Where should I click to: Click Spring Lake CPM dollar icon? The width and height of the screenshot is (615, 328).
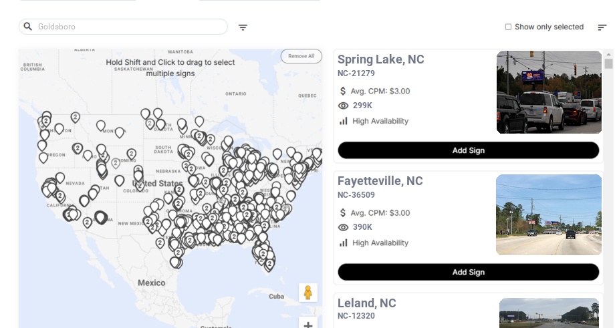[344, 91]
